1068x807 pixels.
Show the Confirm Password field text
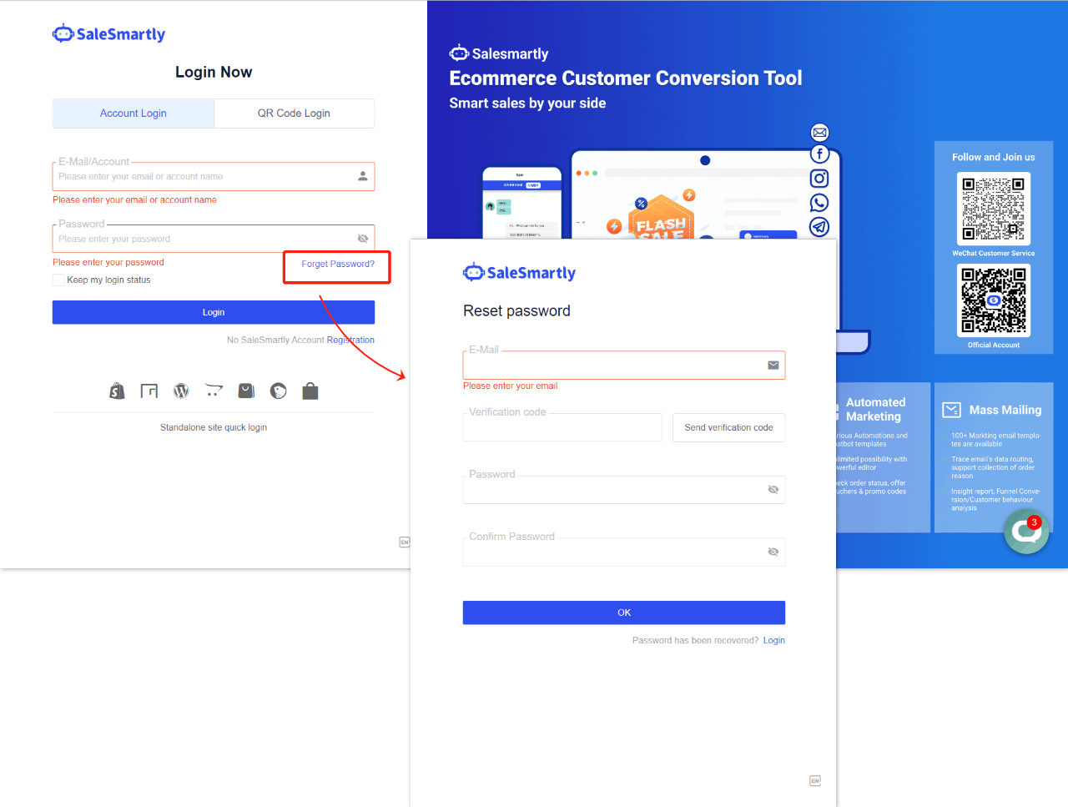pyautogui.click(x=773, y=552)
